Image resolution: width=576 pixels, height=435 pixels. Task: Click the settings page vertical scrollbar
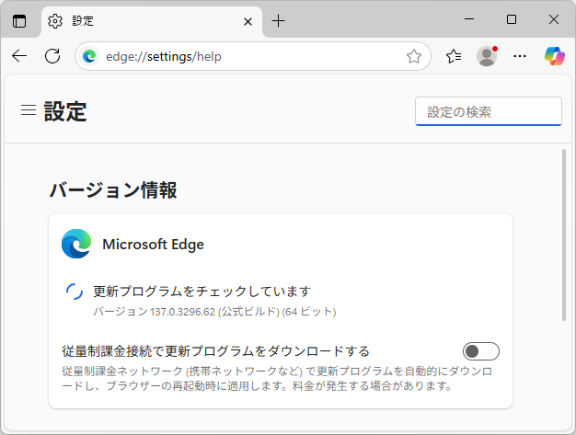point(564,235)
